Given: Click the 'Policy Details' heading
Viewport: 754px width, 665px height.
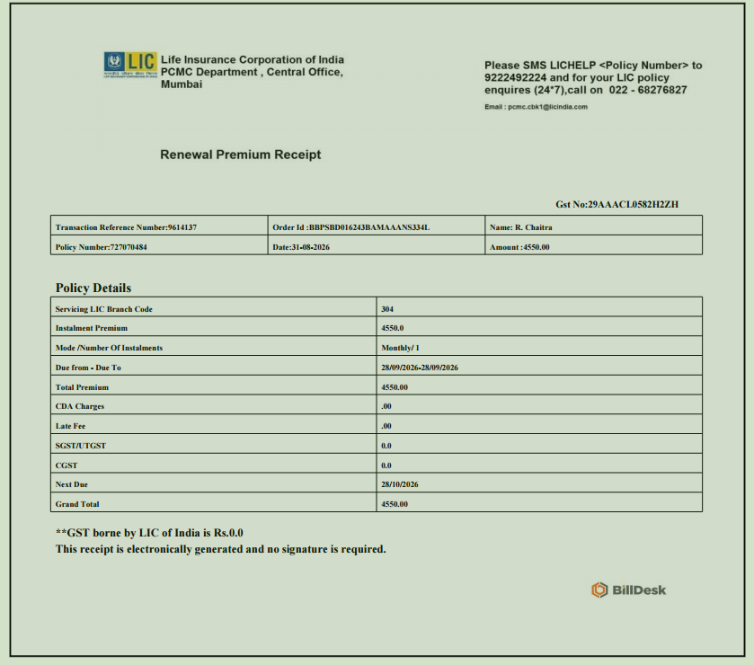Looking at the screenshot, I should click(x=93, y=288).
